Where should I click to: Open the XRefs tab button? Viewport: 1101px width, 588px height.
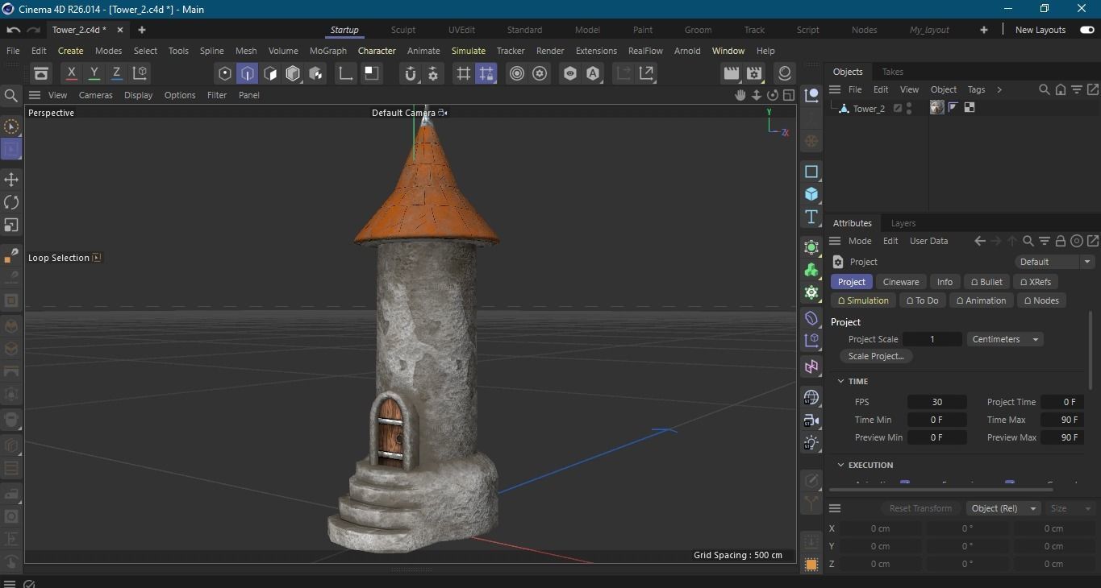tap(1036, 282)
